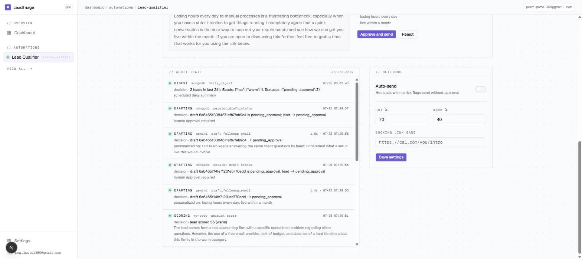Click the timestamp 07-25 07:29:51
The image size is (582, 259).
(336, 216)
